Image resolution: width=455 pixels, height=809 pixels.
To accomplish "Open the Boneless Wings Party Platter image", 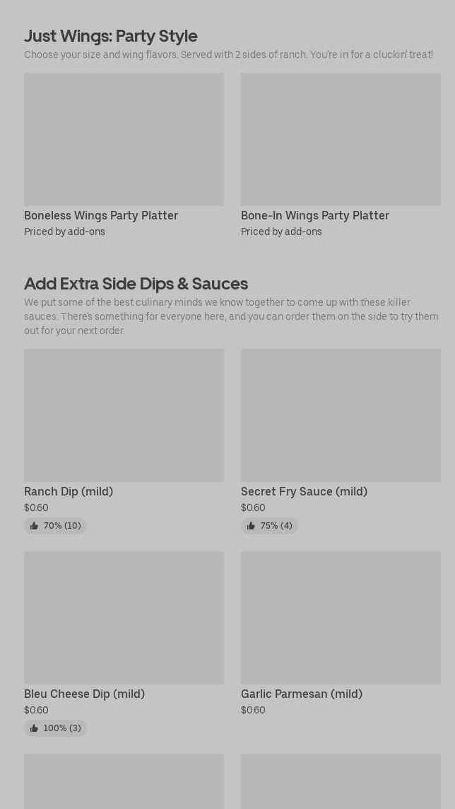I will [124, 139].
